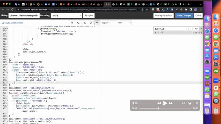Open the tab search chevron
221x124 pixels.
click(x=200, y=4)
